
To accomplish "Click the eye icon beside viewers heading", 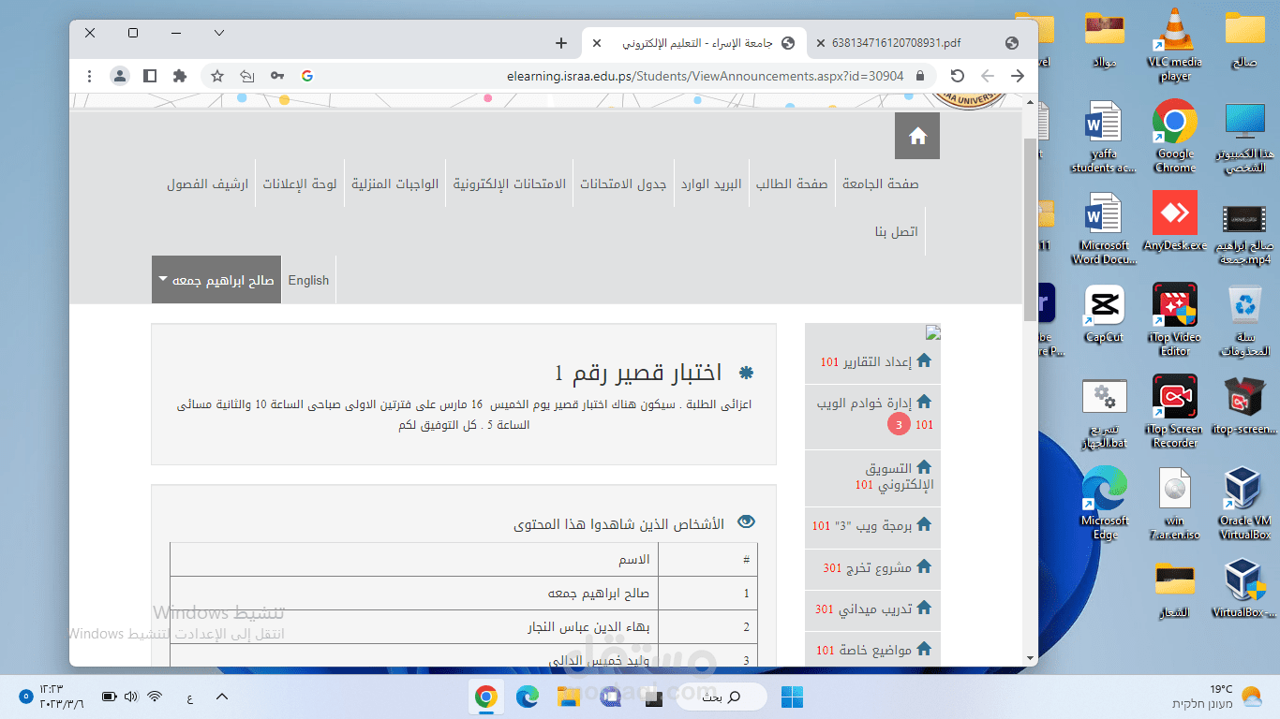I will (x=746, y=522).
